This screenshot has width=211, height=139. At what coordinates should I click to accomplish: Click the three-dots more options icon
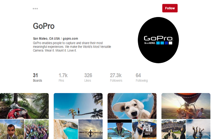coord(35,9)
